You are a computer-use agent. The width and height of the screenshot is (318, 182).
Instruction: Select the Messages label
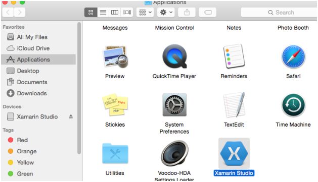(115, 28)
